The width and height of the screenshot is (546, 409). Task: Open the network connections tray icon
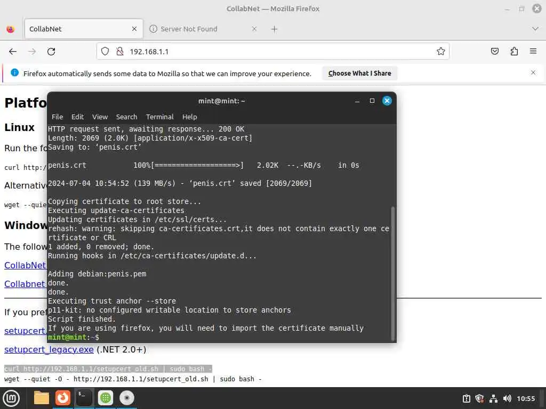(493, 398)
